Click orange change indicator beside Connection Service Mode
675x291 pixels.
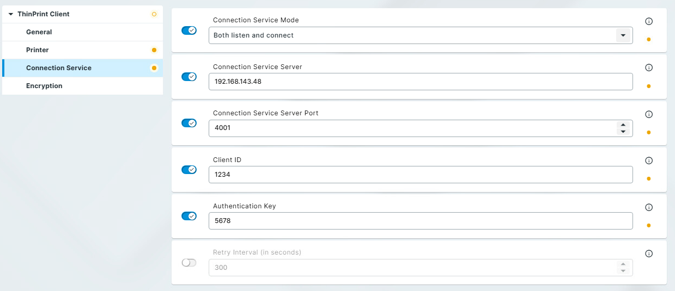coord(648,40)
